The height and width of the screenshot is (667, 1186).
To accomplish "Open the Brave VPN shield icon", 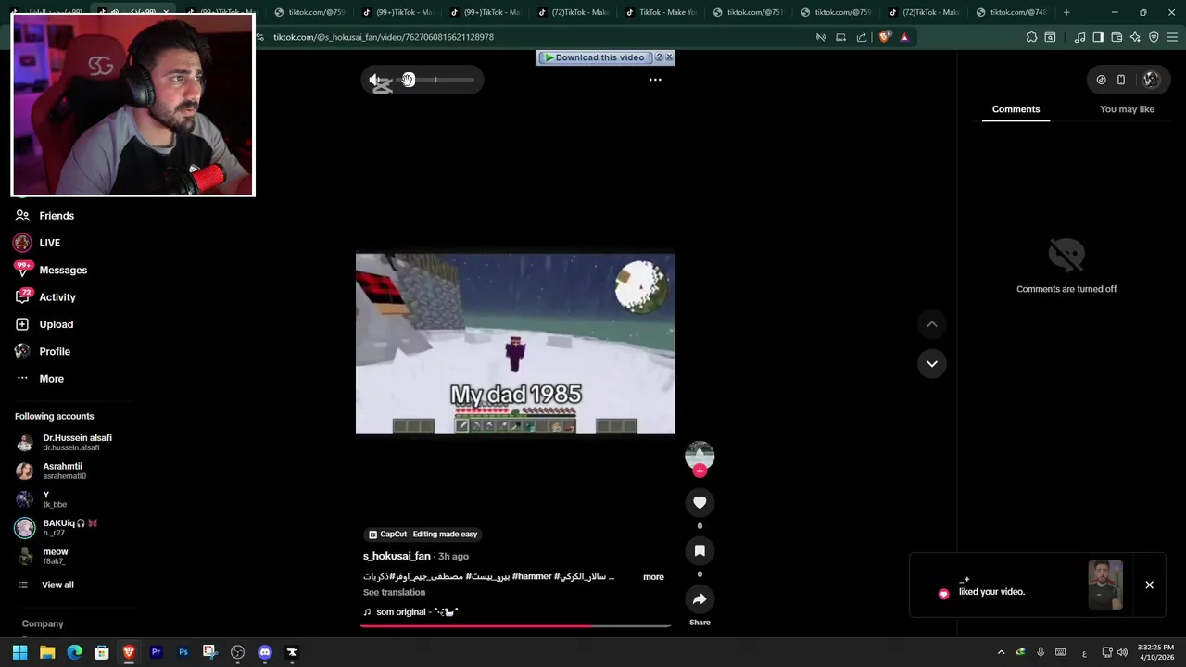I will click(x=1154, y=37).
